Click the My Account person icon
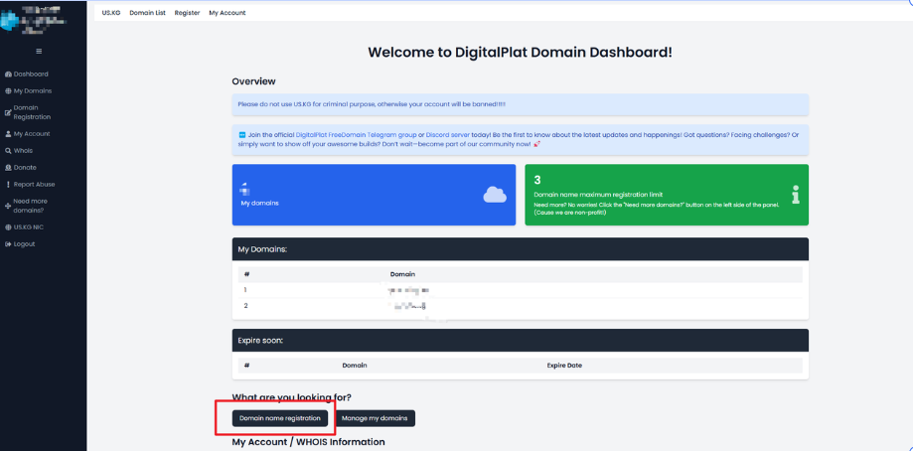Screen dimensions: 913x451 click(x=8, y=134)
